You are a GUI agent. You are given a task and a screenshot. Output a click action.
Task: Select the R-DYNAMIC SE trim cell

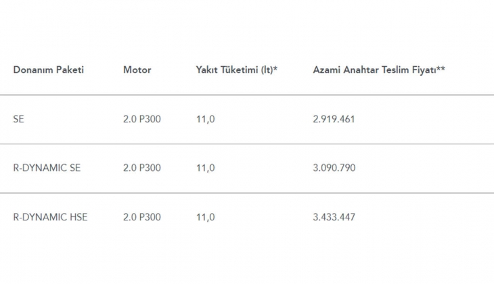47,168
